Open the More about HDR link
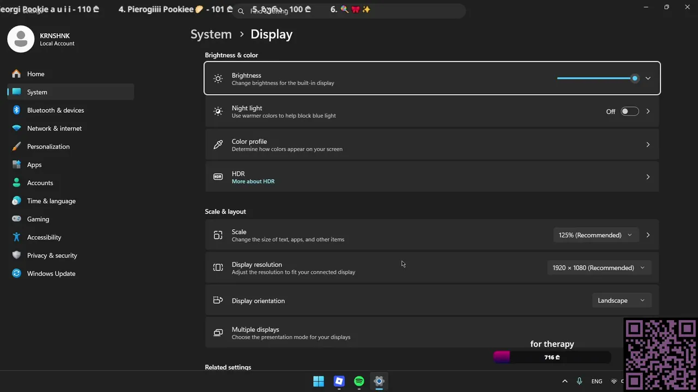 click(x=253, y=181)
